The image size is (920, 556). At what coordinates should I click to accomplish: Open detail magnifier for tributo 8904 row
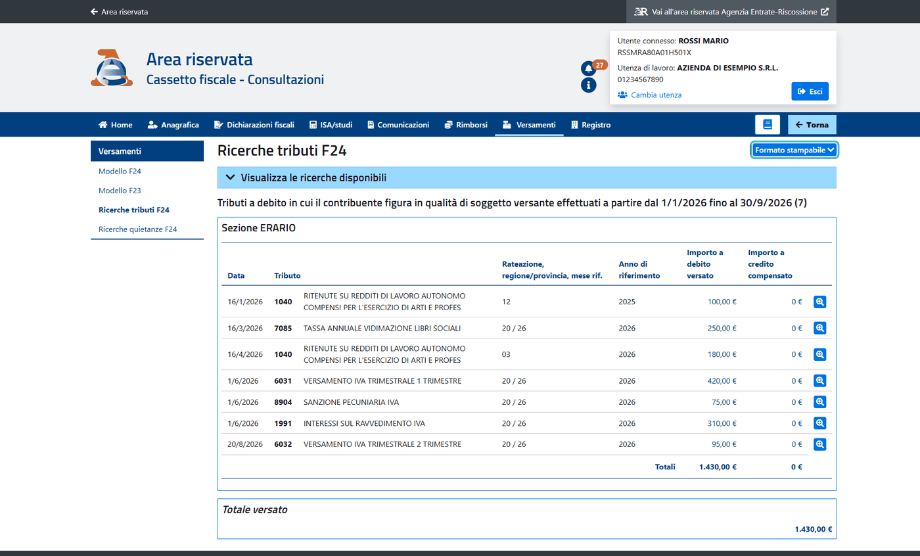pos(819,402)
